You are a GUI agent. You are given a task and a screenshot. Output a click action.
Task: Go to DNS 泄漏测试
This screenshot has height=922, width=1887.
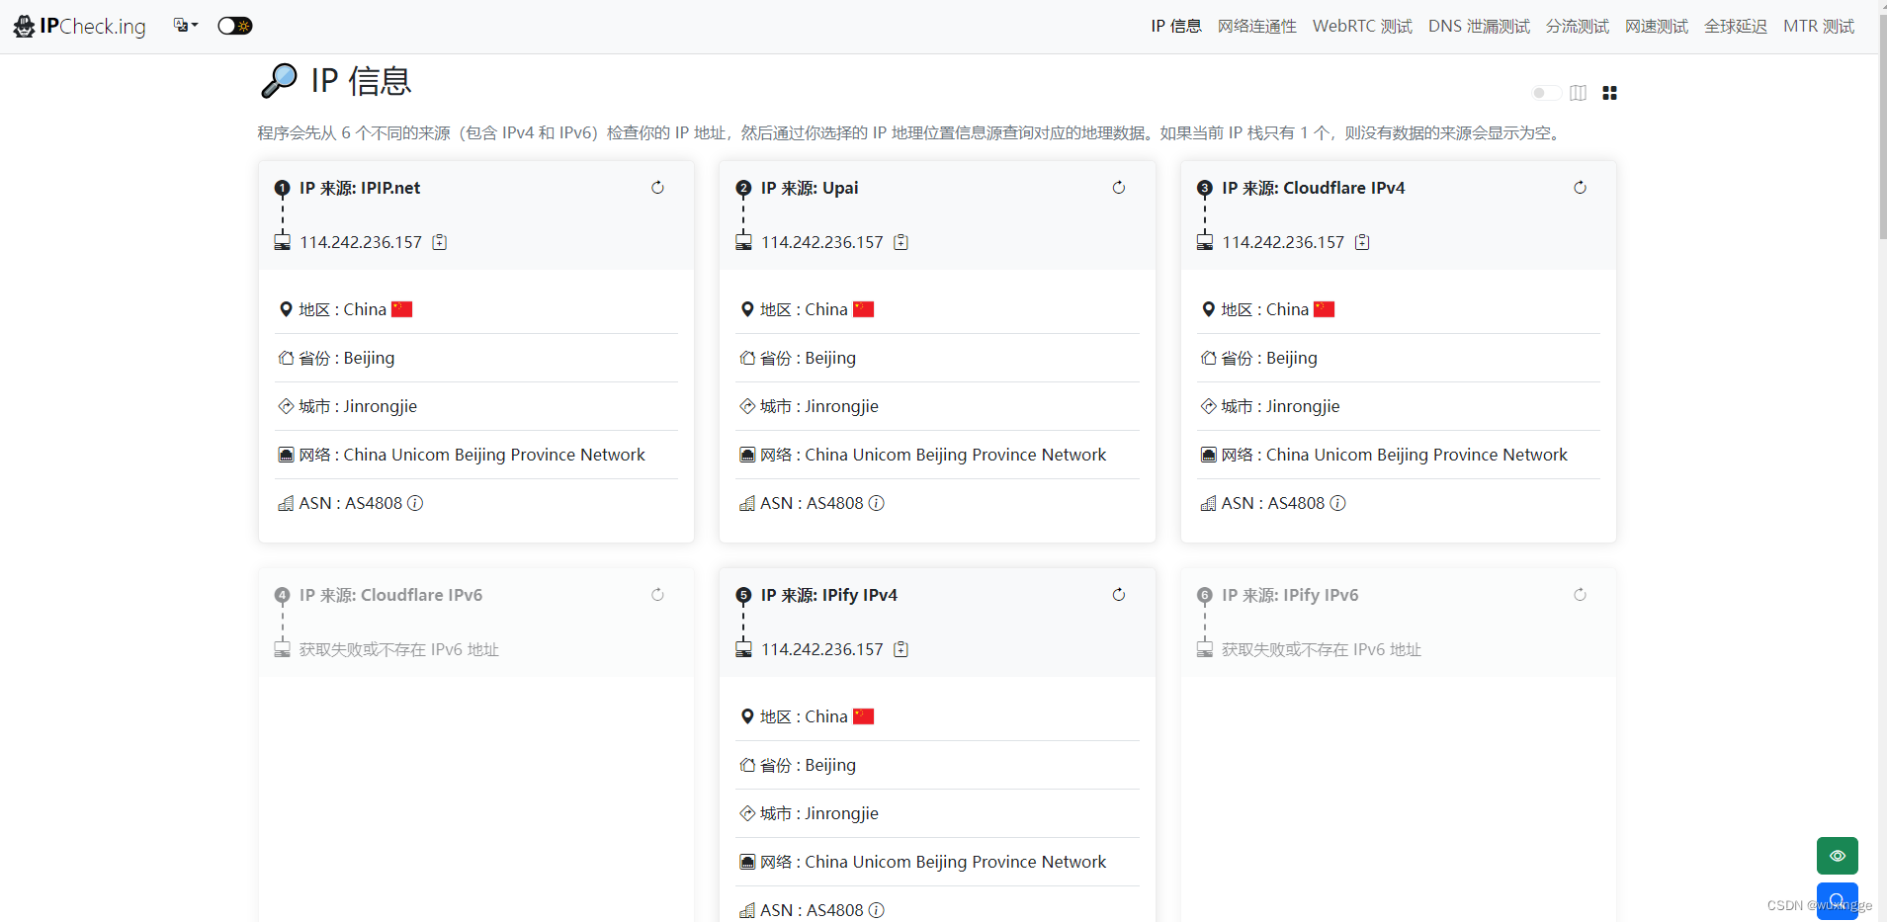click(x=1479, y=27)
